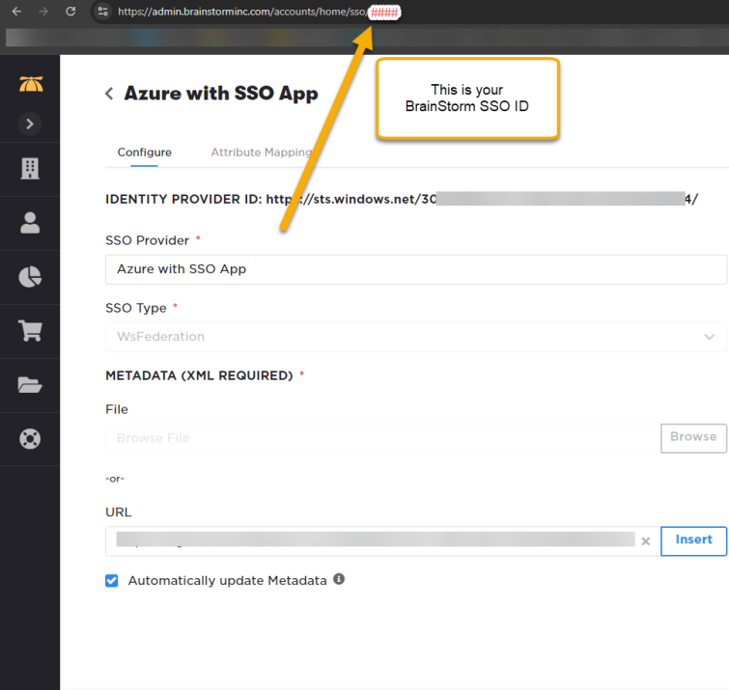Open the SSO Type WsFederation dropdown
The image size is (729, 690).
[x=415, y=337]
